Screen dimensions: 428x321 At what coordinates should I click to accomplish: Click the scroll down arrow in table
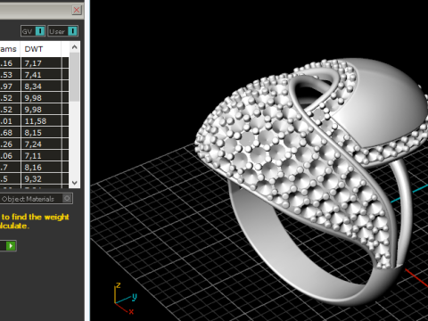(x=75, y=183)
